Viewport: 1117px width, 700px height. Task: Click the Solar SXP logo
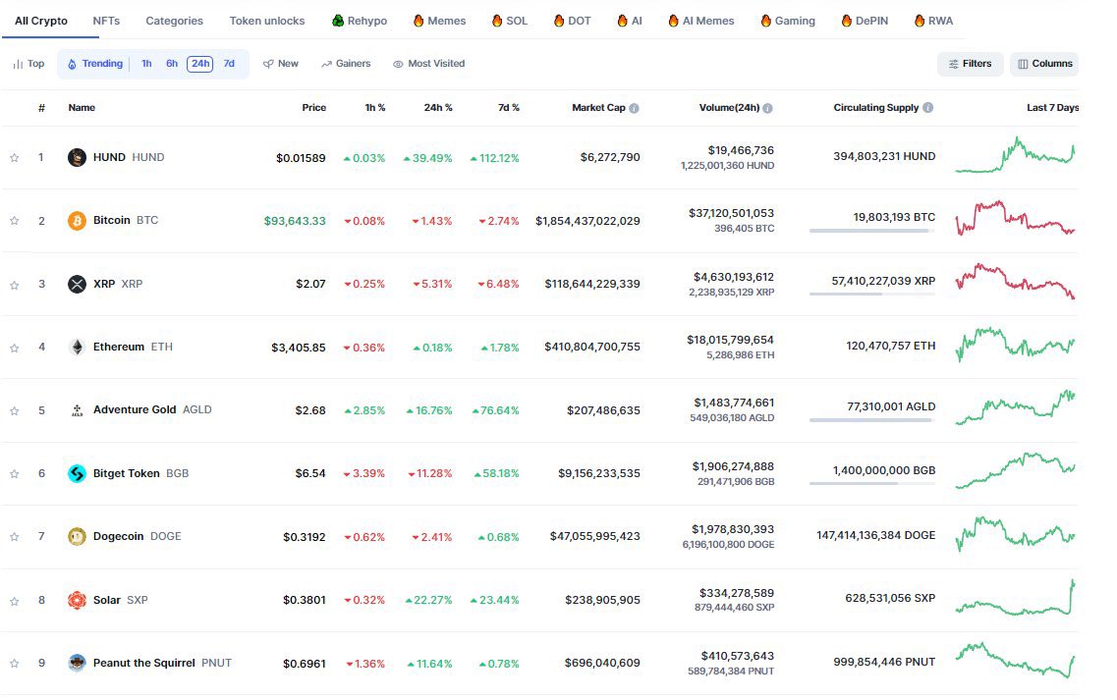pyautogui.click(x=77, y=600)
